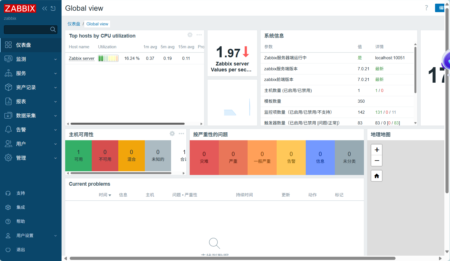The width and height of the screenshot is (450, 261).
Task: Click the Top hosts horizontal scrollbar
Action: coord(128,124)
